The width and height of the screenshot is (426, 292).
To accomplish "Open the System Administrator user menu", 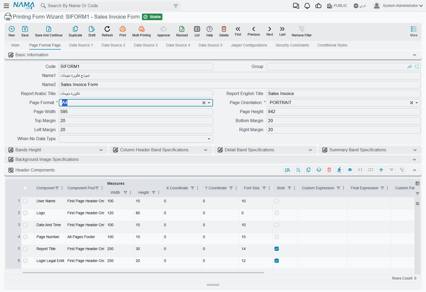I will coord(398,6).
